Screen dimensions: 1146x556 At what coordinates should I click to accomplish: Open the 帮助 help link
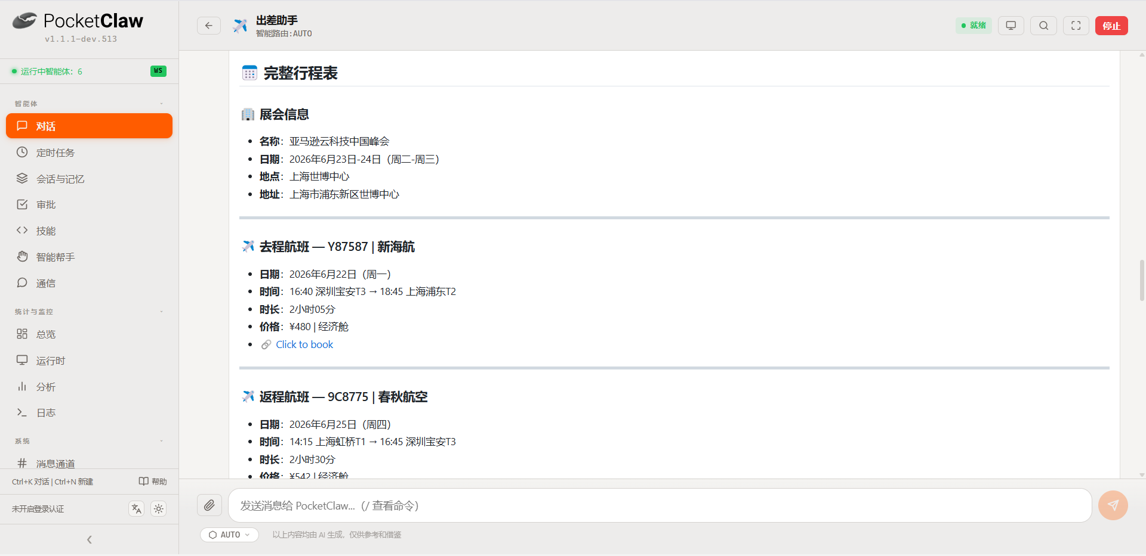tap(153, 482)
